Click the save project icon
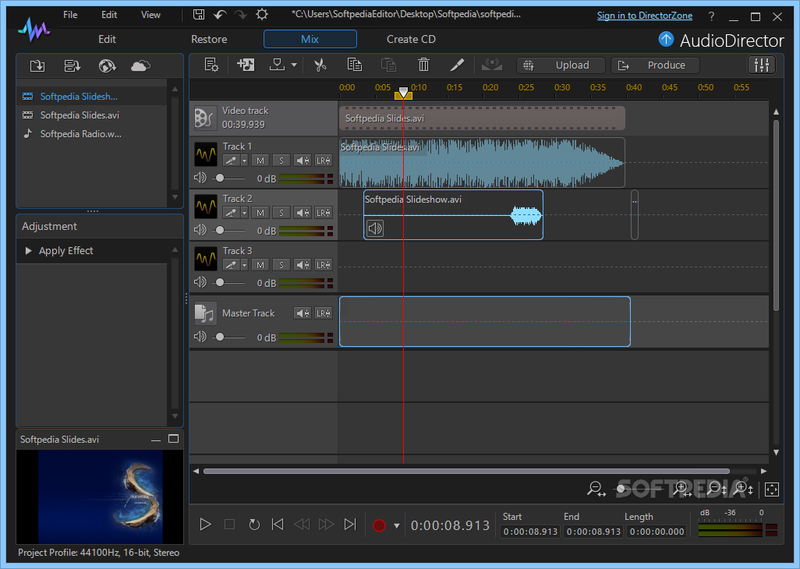This screenshot has height=569, width=800. 199,14
